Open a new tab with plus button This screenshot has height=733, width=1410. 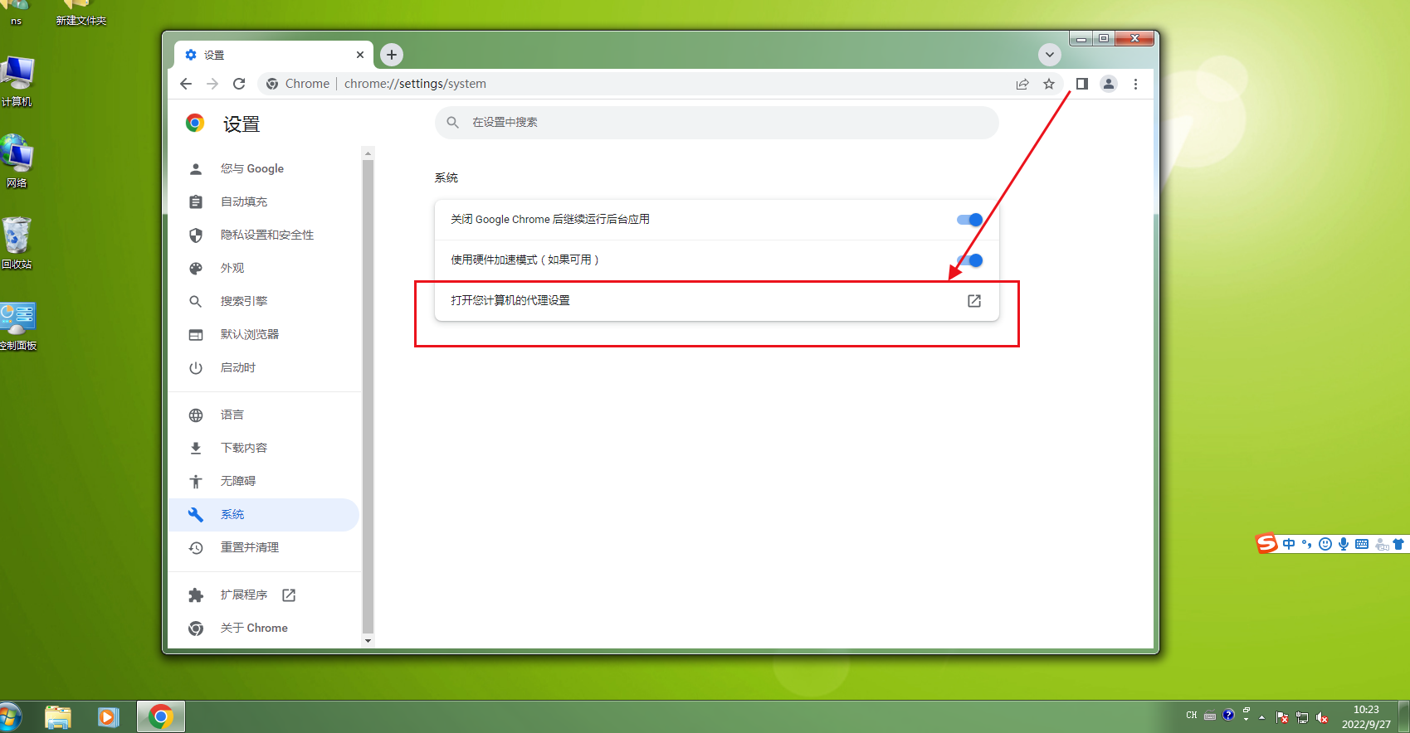tap(392, 55)
